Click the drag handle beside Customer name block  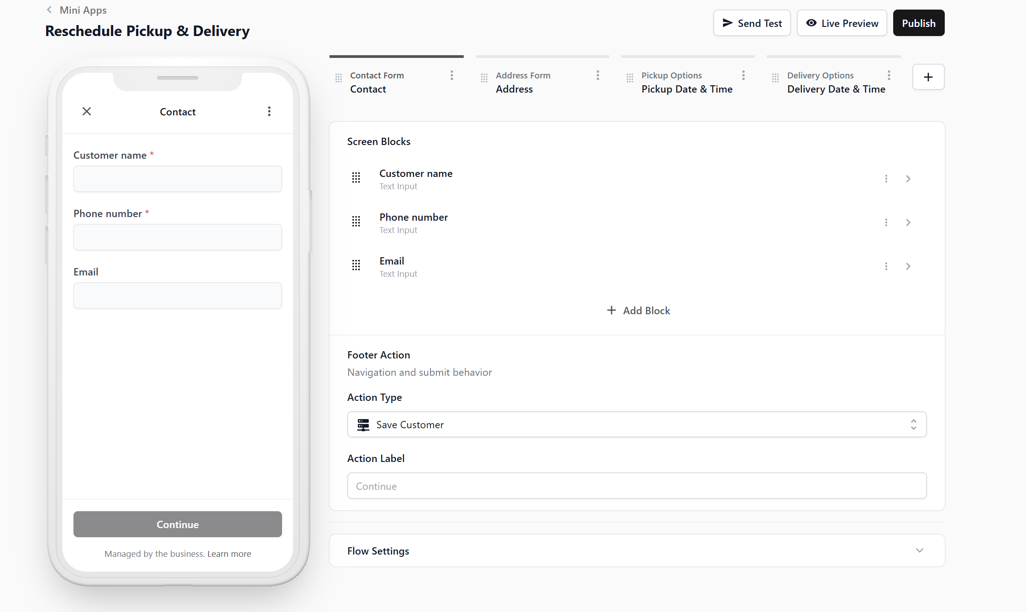pos(356,177)
